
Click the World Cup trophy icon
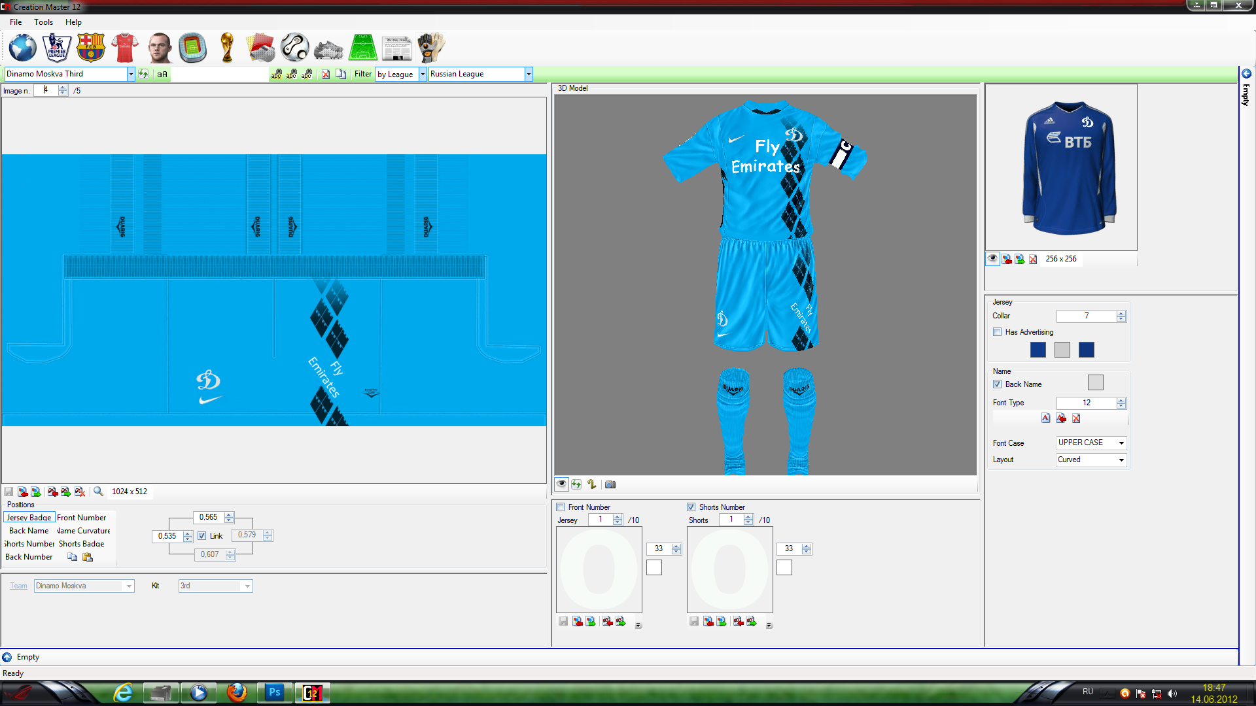(x=227, y=48)
